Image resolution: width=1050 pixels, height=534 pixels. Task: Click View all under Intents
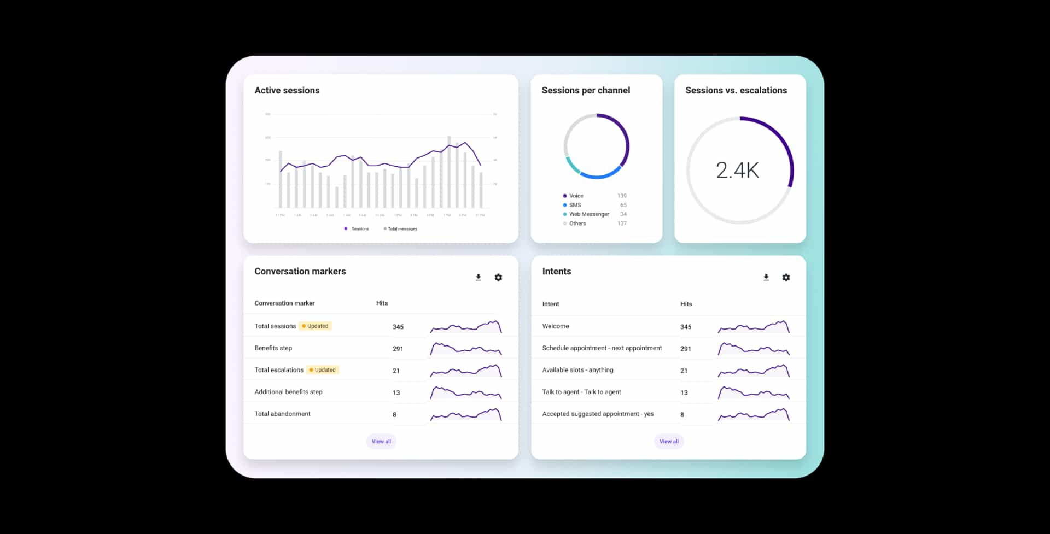669,442
